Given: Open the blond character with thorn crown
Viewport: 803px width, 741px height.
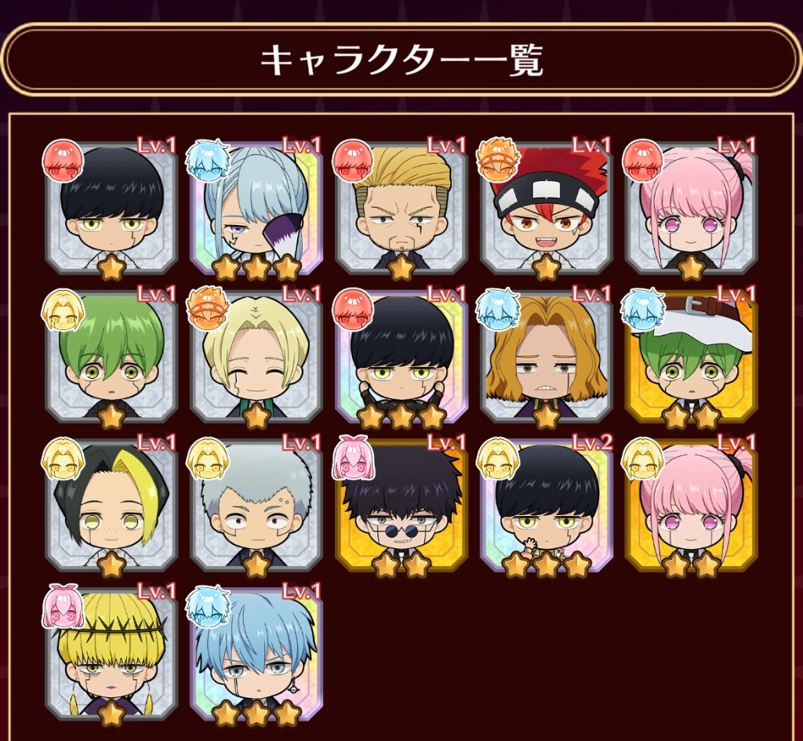Looking at the screenshot, I should tap(111, 655).
